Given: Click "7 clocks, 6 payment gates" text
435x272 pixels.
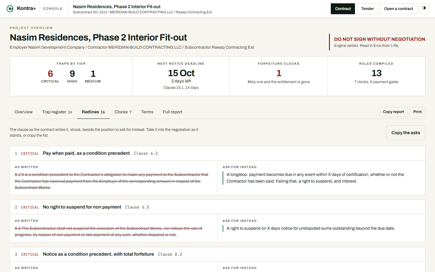Looking at the screenshot, I should click(x=376, y=82).
